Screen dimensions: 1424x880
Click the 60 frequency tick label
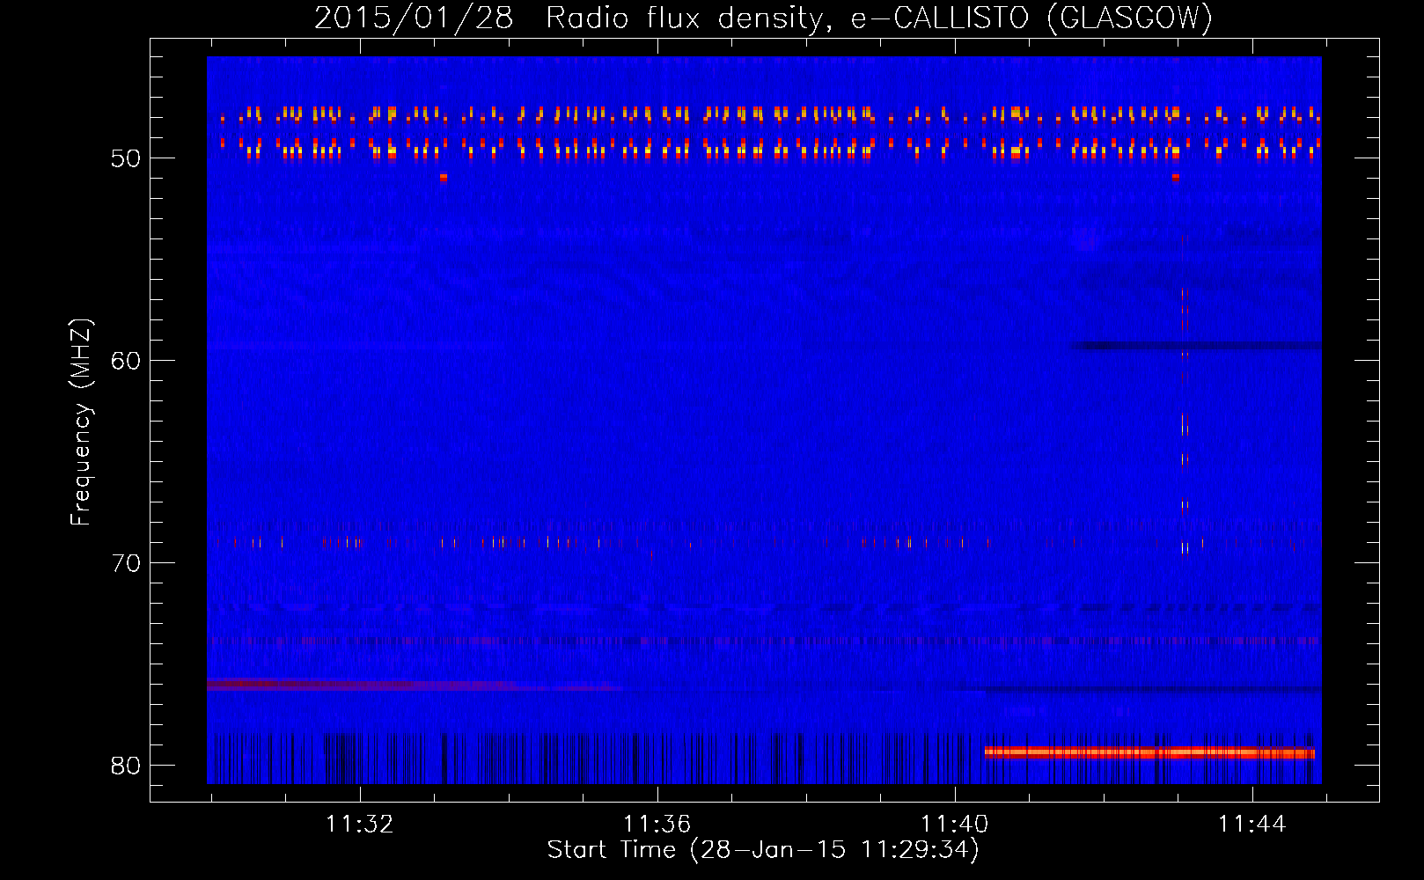(x=126, y=361)
